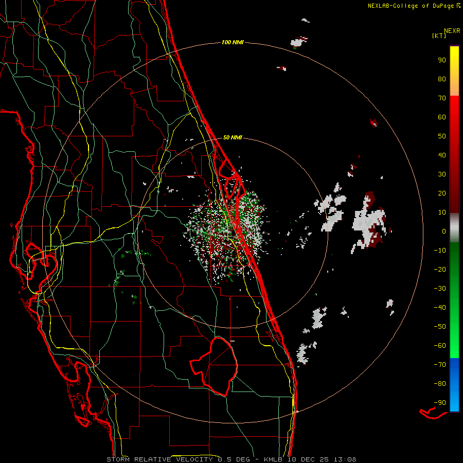Click the KT units label above color bar
This screenshot has width=463, height=463.
click(x=439, y=35)
